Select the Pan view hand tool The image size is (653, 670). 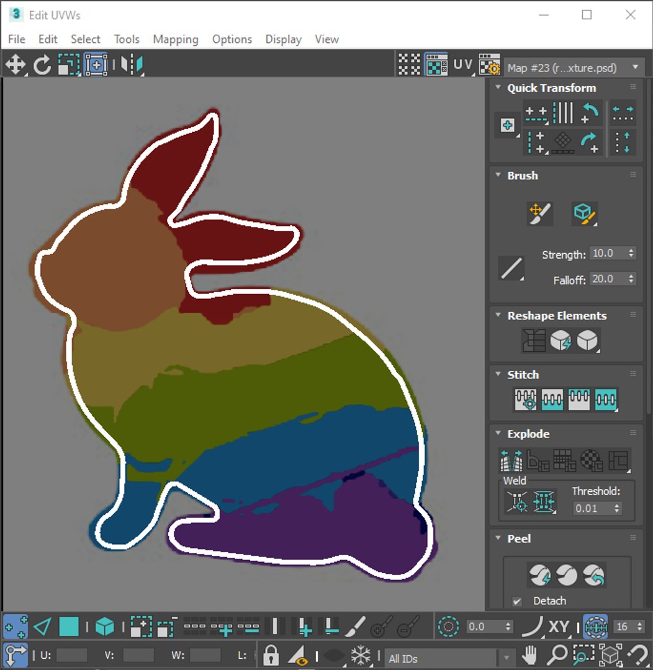pyautogui.click(x=529, y=655)
